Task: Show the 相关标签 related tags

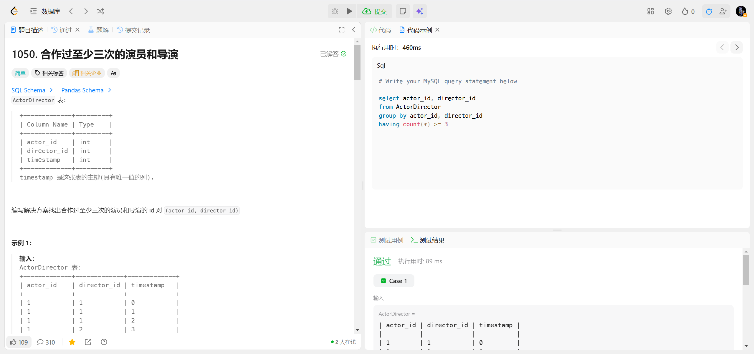Action: 49,73
